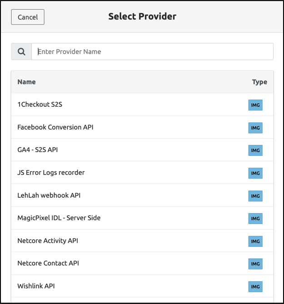Click IMG badge for GA4 - S2S API
Image resolution: width=284 pixels, height=304 pixels.
pyautogui.click(x=255, y=150)
